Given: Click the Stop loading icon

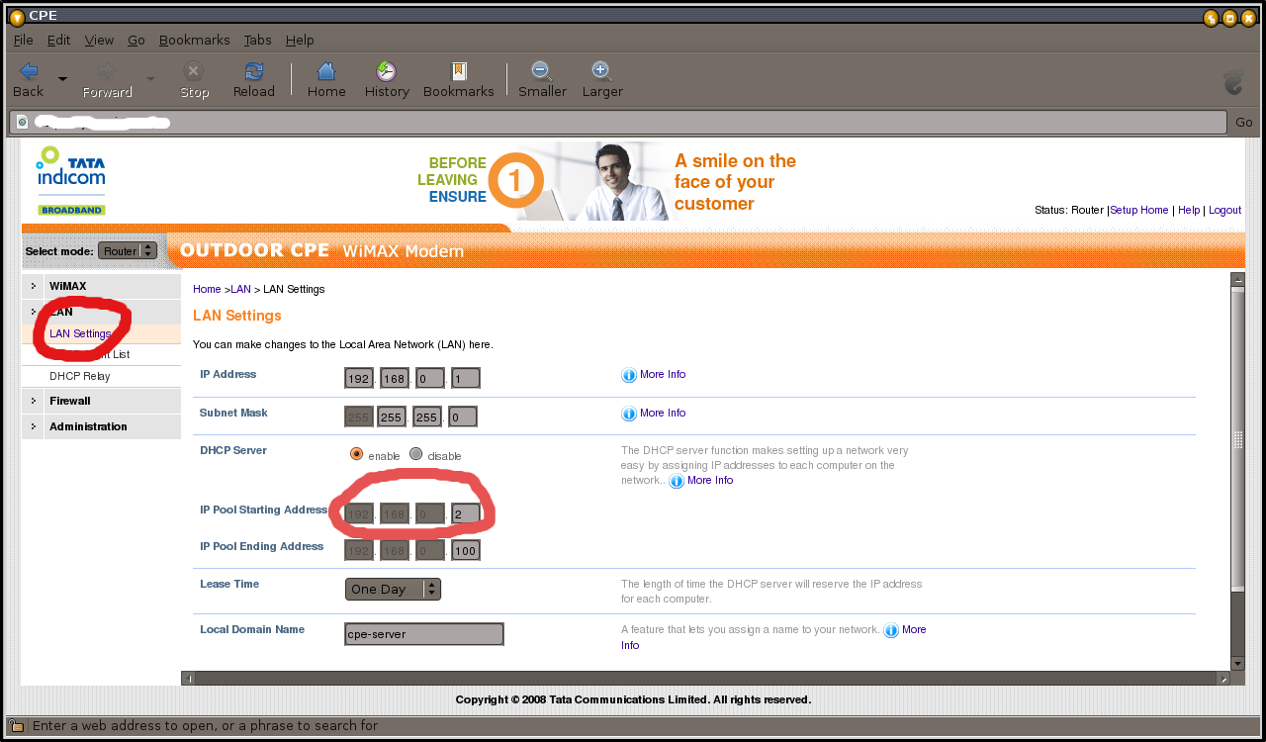Looking at the screenshot, I should point(194,71).
